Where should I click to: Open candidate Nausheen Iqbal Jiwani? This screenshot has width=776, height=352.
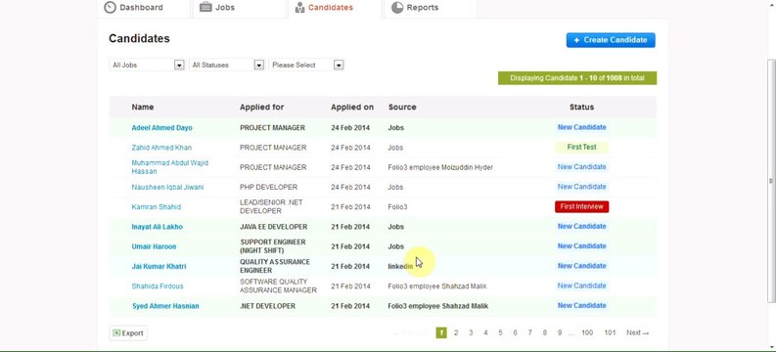coord(167,187)
